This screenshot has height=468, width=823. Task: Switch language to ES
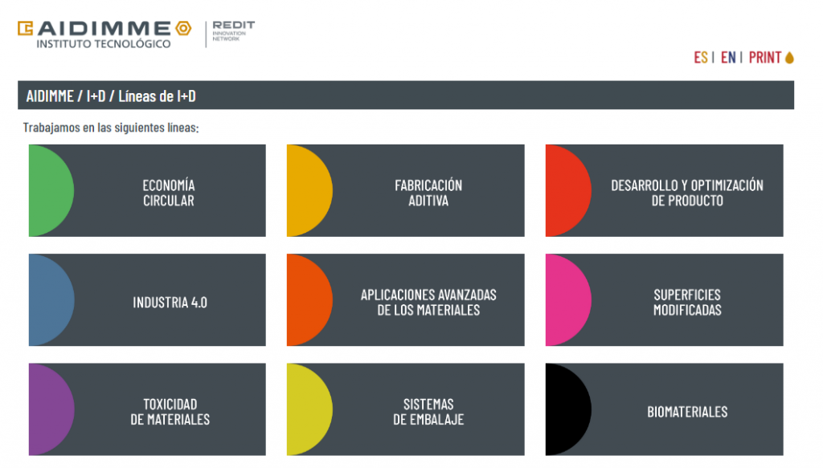[701, 57]
